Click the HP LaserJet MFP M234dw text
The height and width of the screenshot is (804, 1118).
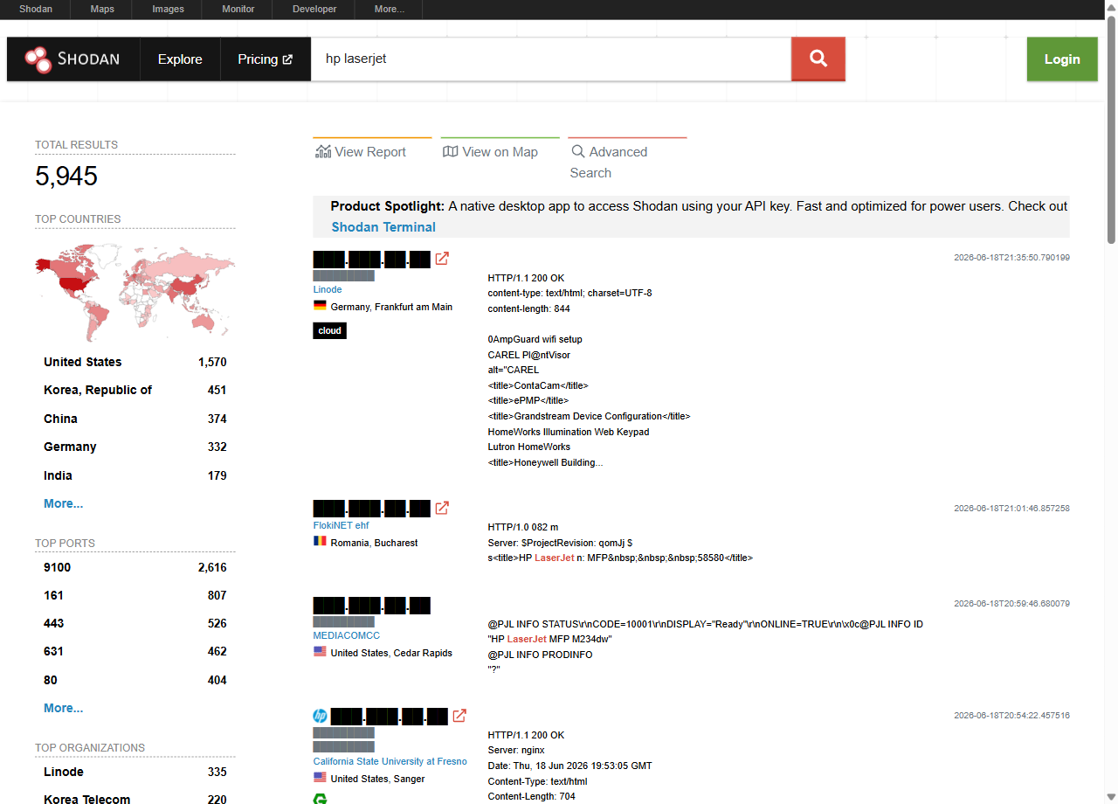tap(549, 639)
